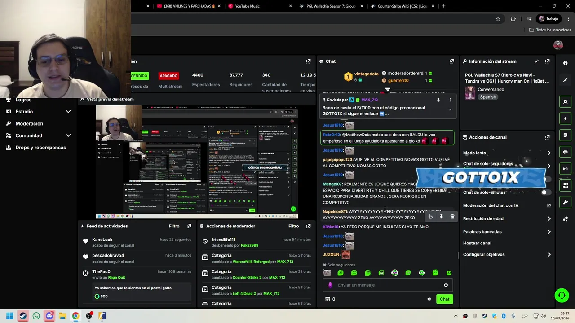Open new browser tab plus button
This screenshot has width=575, height=323.
(444, 6)
